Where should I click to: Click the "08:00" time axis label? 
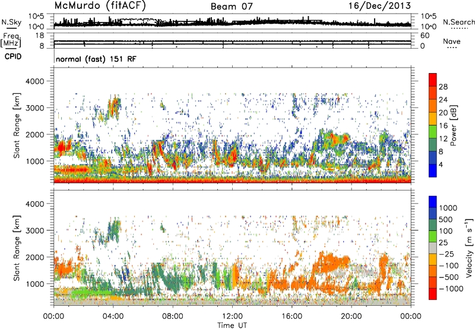click(173, 317)
